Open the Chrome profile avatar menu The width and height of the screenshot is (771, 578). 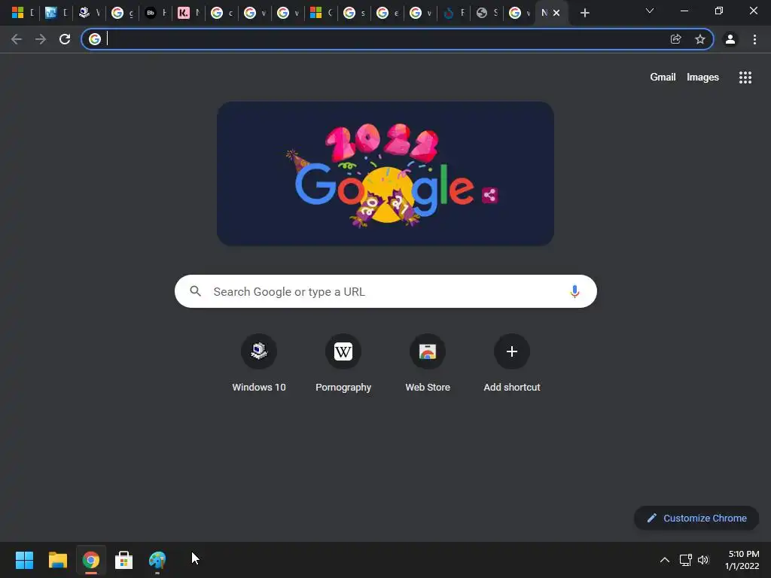pyautogui.click(x=730, y=39)
